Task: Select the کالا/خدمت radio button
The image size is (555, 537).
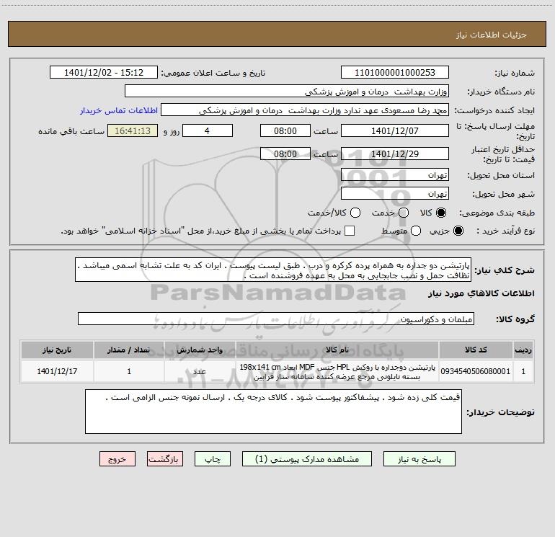Action: click(355, 213)
